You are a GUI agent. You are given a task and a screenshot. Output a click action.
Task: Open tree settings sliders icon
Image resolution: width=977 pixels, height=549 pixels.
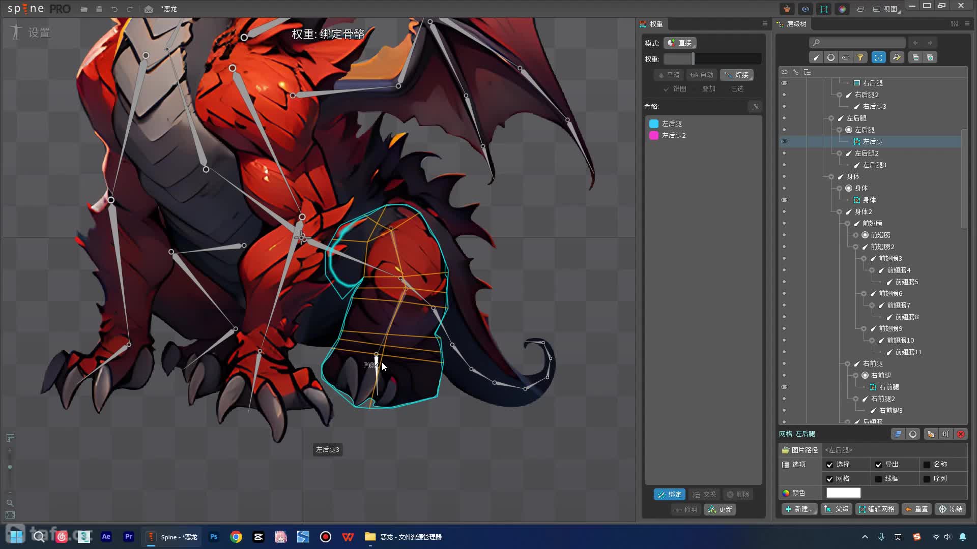pos(955,24)
